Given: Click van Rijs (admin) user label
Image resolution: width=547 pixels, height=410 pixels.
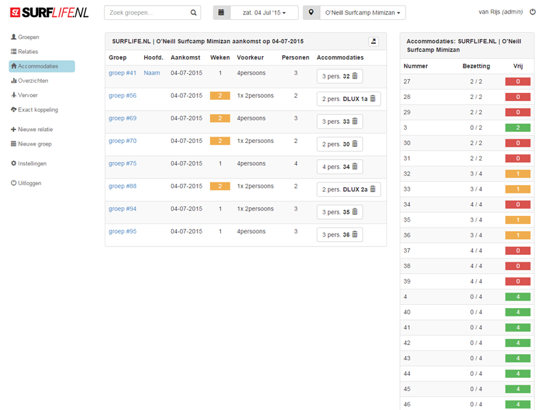Looking at the screenshot, I should click(x=501, y=12).
